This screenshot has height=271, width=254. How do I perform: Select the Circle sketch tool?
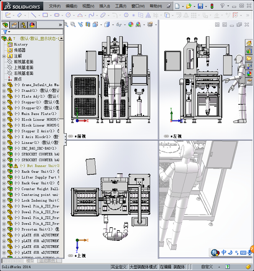[x=68, y=15]
